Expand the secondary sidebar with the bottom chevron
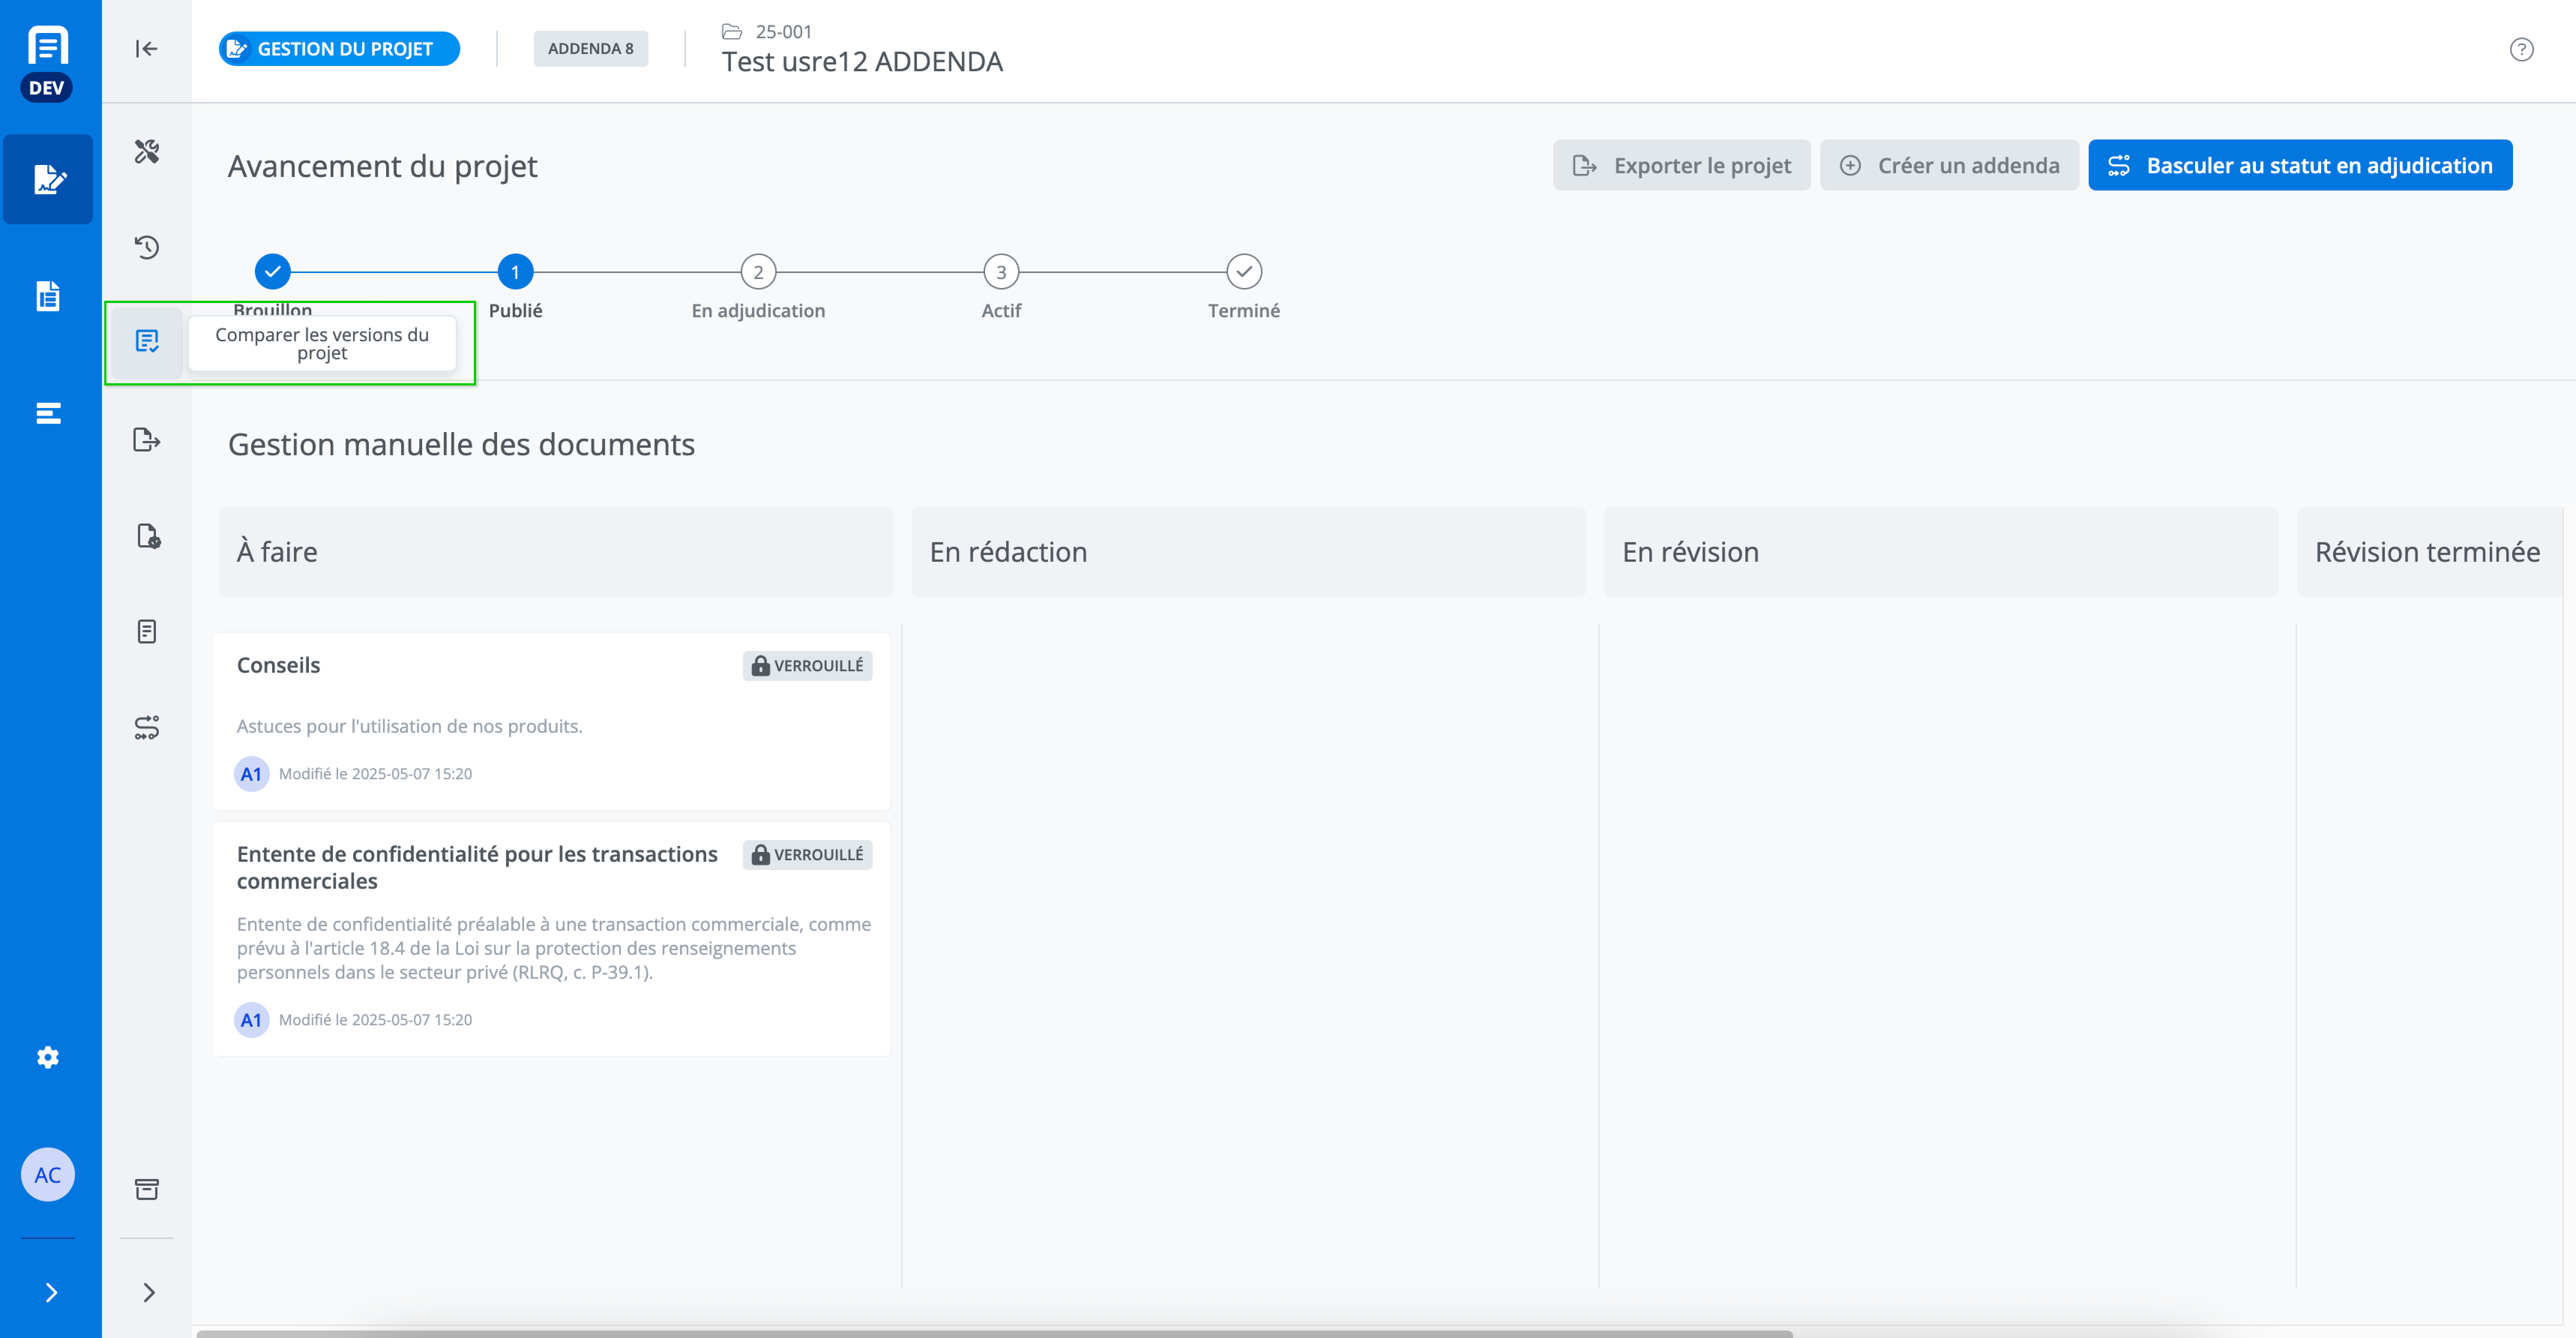Viewport: 2576px width, 1338px height. pyautogui.click(x=149, y=1292)
